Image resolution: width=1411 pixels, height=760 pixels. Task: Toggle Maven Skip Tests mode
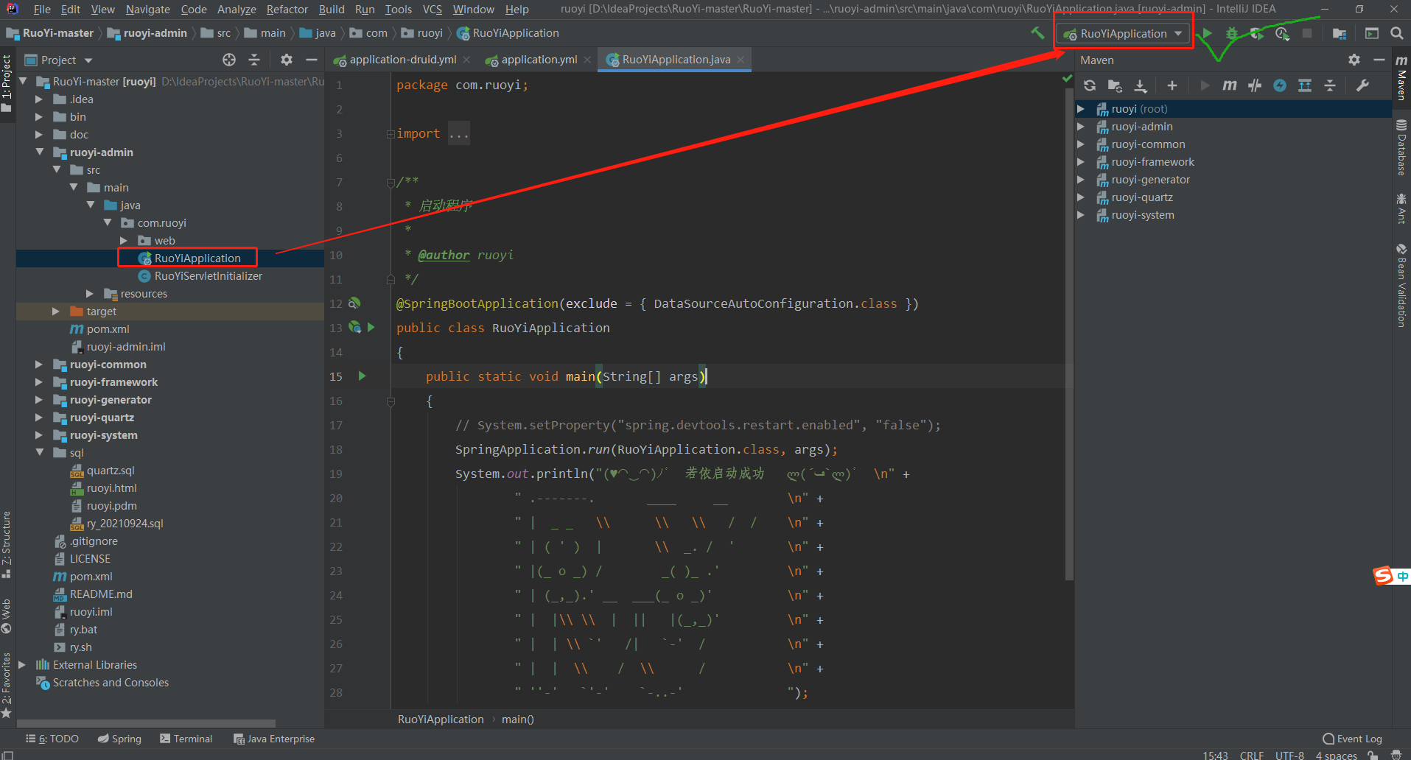tap(1255, 85)
